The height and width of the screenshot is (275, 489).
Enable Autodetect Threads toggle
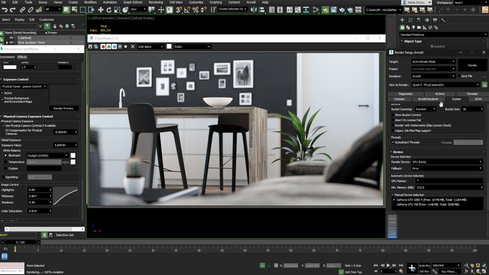click(393, 142)
